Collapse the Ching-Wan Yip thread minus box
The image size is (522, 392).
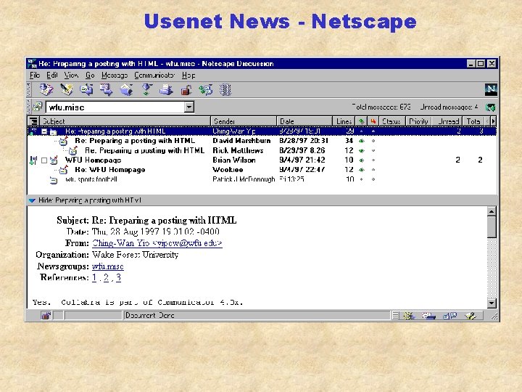tap(44, 131)
